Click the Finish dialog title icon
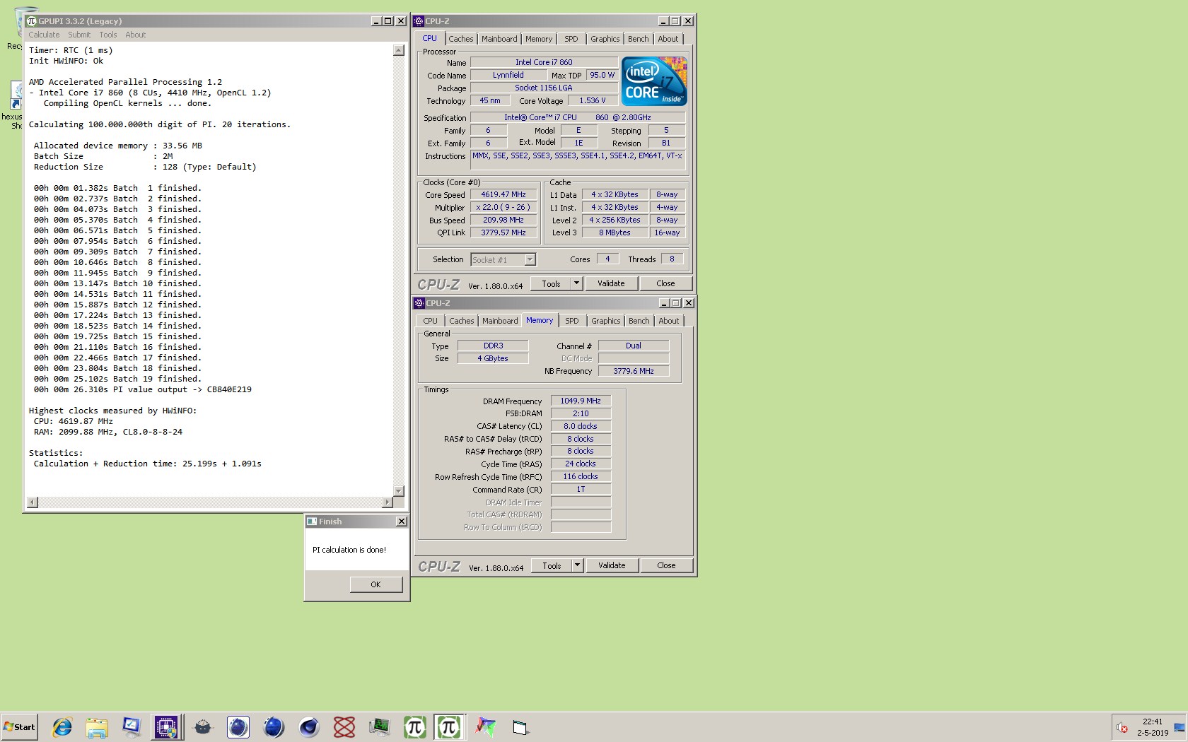 312,522
